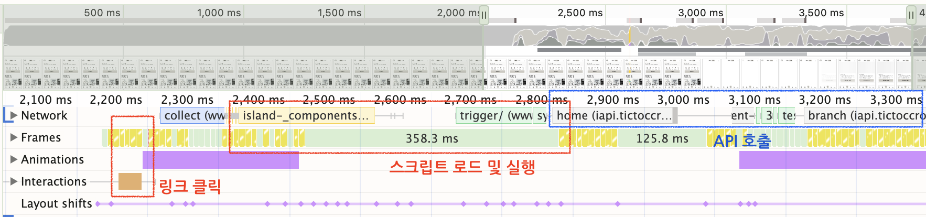Expand the Network track
Screen dimensions: 926x217
click(14, 115)
